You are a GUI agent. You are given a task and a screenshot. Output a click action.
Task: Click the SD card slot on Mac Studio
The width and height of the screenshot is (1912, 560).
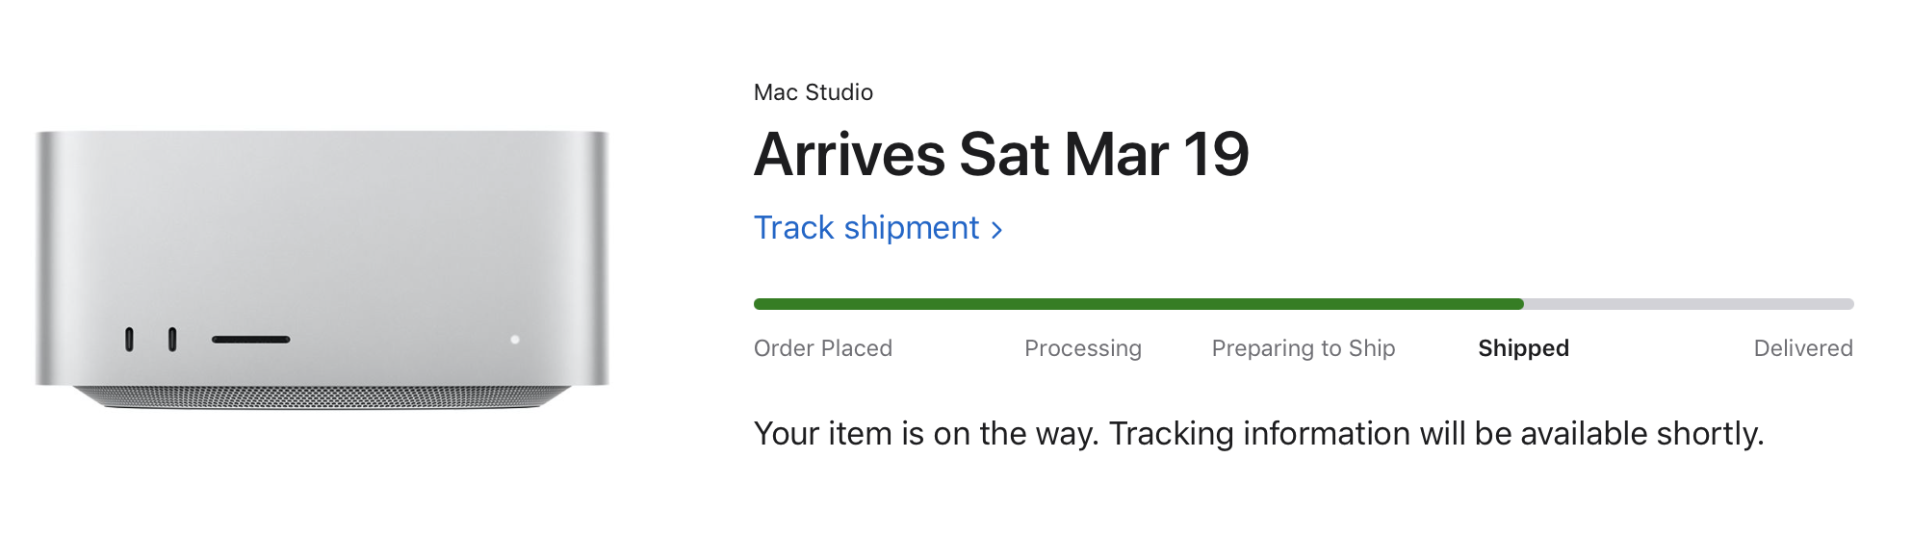pos(250,340)
